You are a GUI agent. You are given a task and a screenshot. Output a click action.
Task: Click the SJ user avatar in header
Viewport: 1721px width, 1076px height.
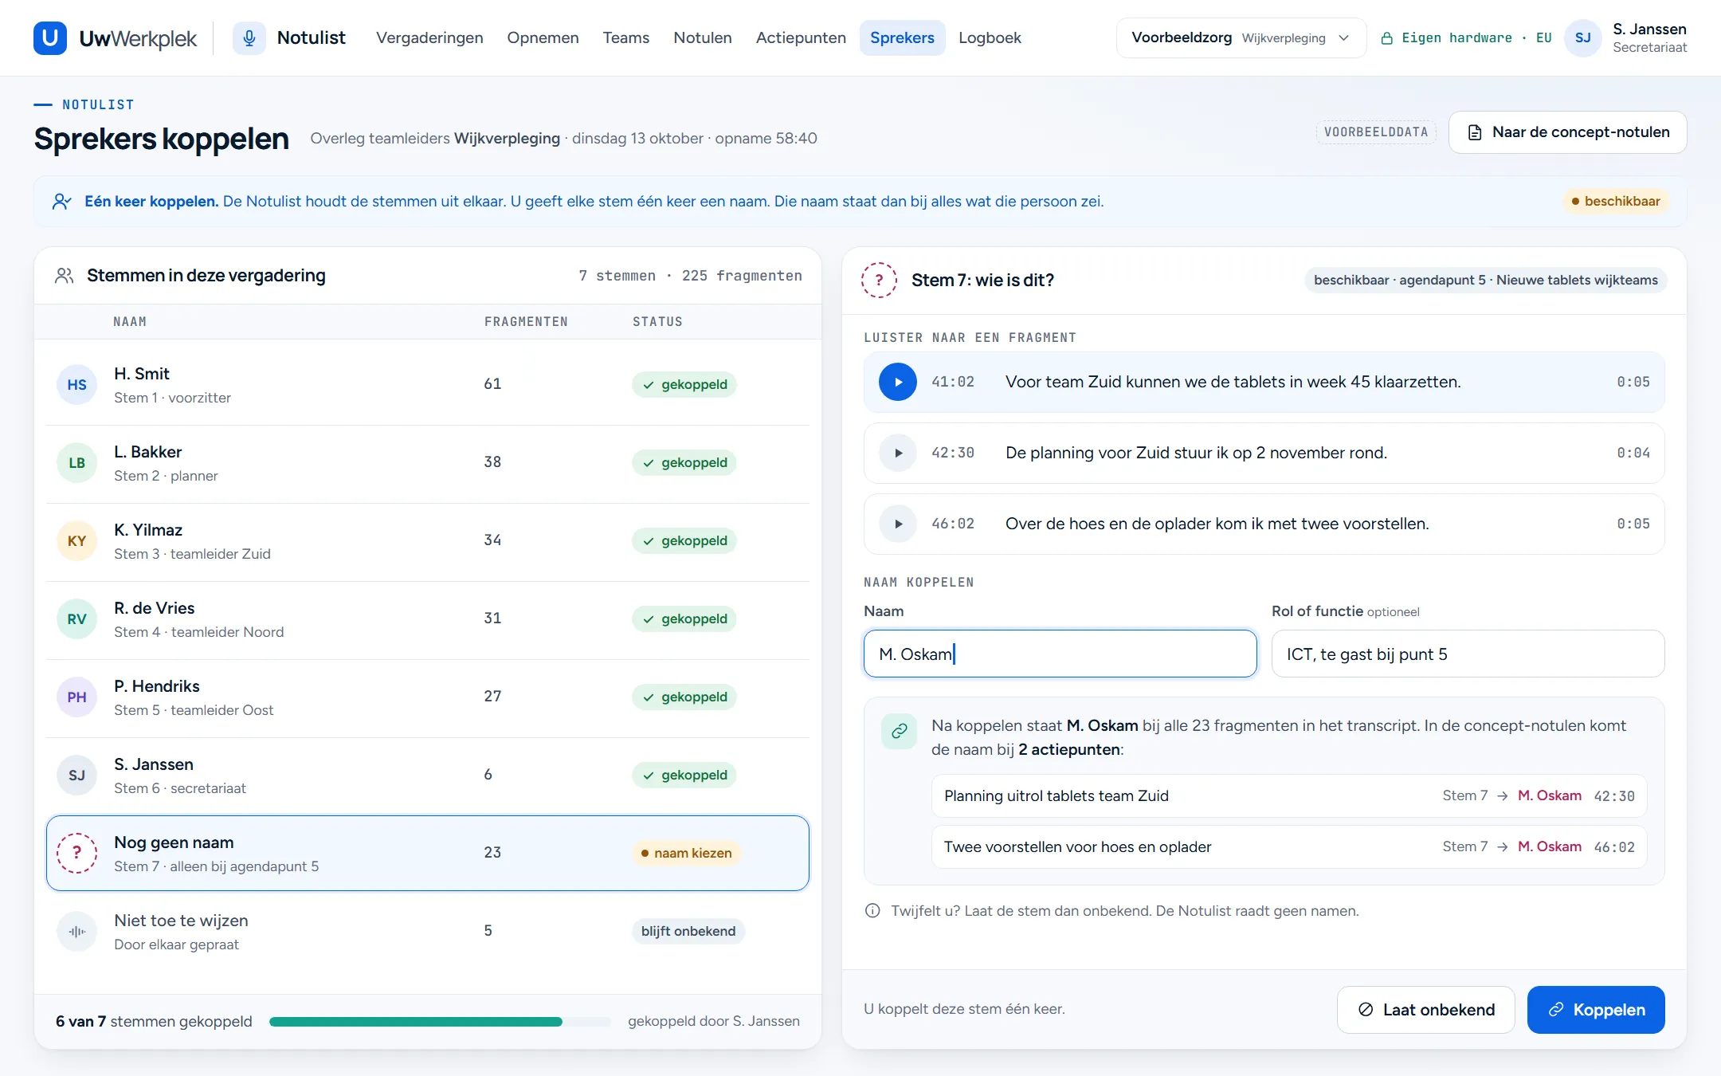point(1582,37)
